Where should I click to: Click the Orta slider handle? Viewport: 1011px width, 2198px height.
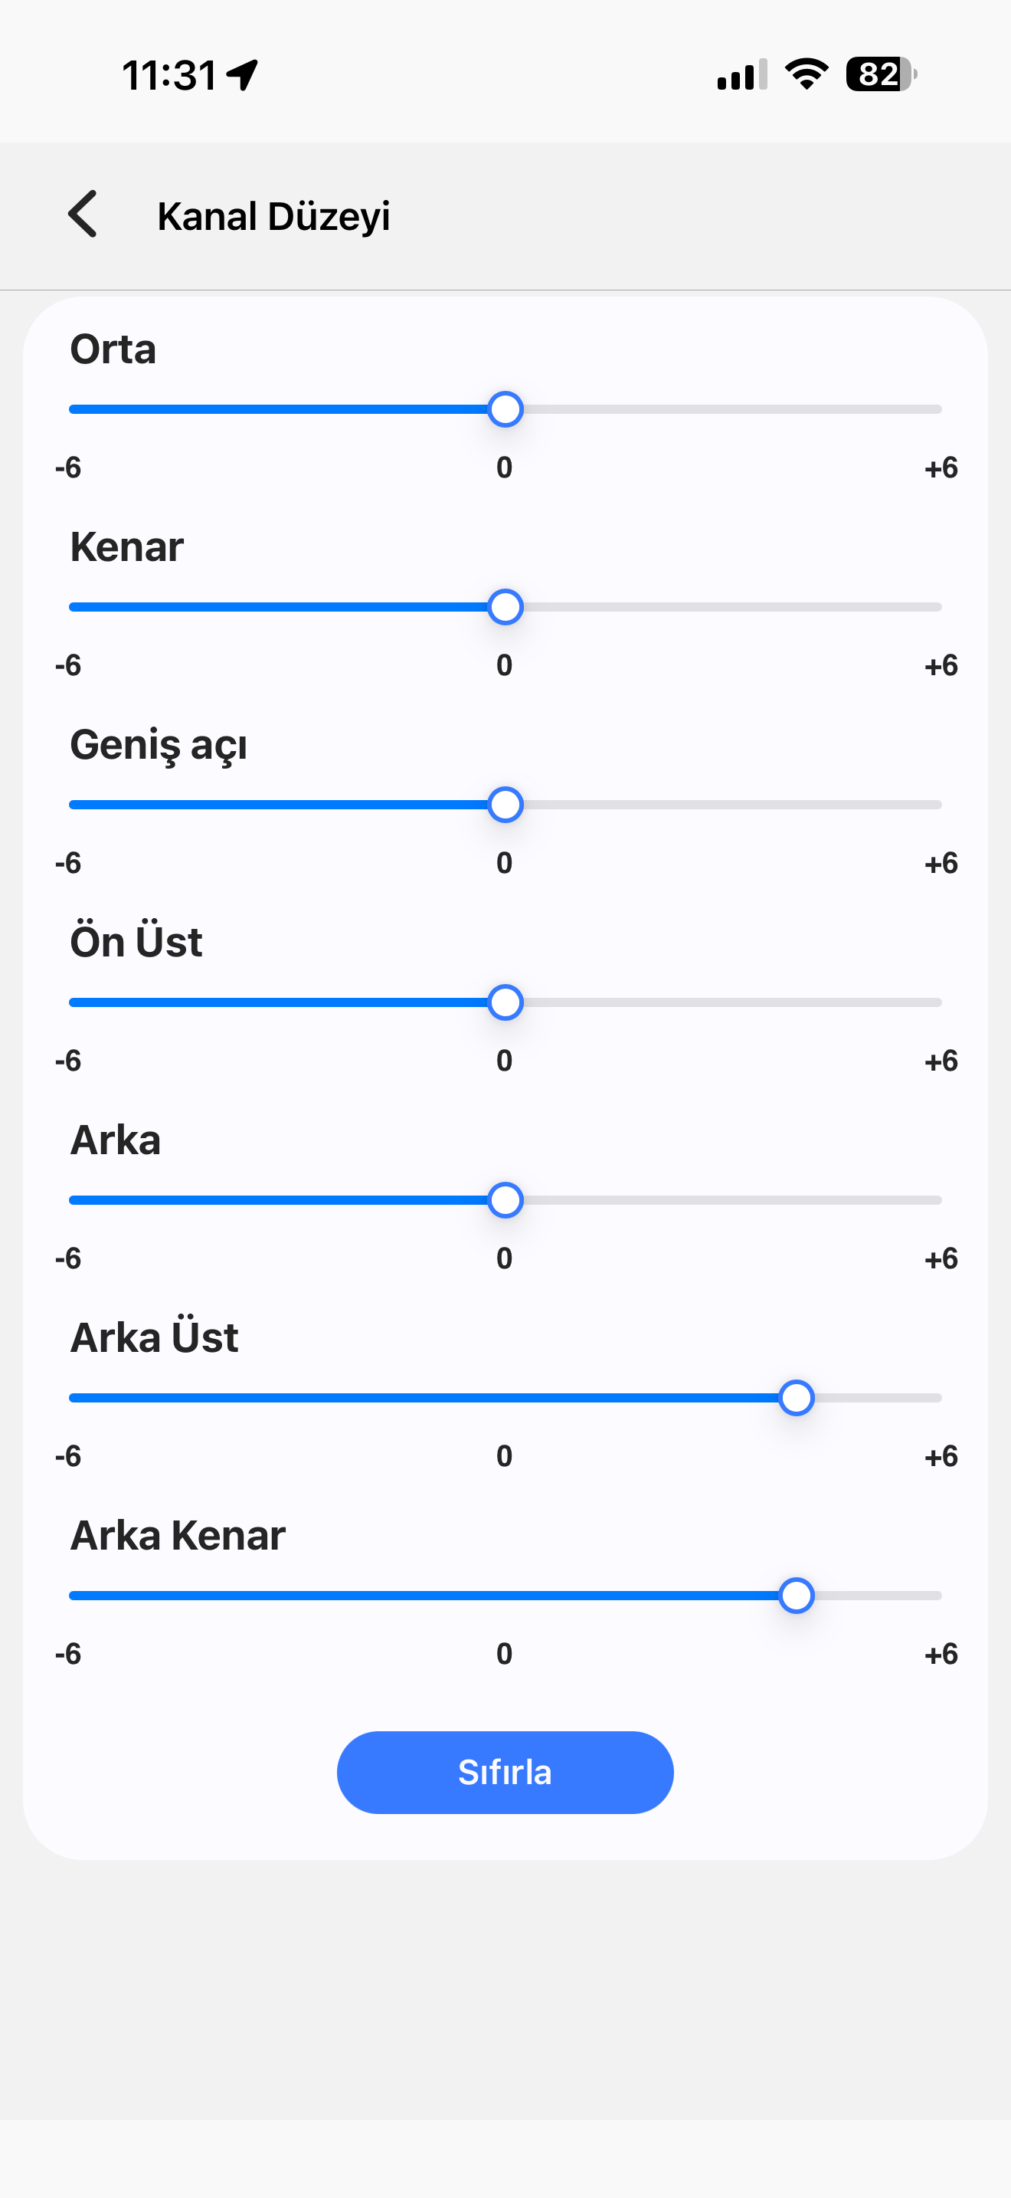(x=505, y=409)
